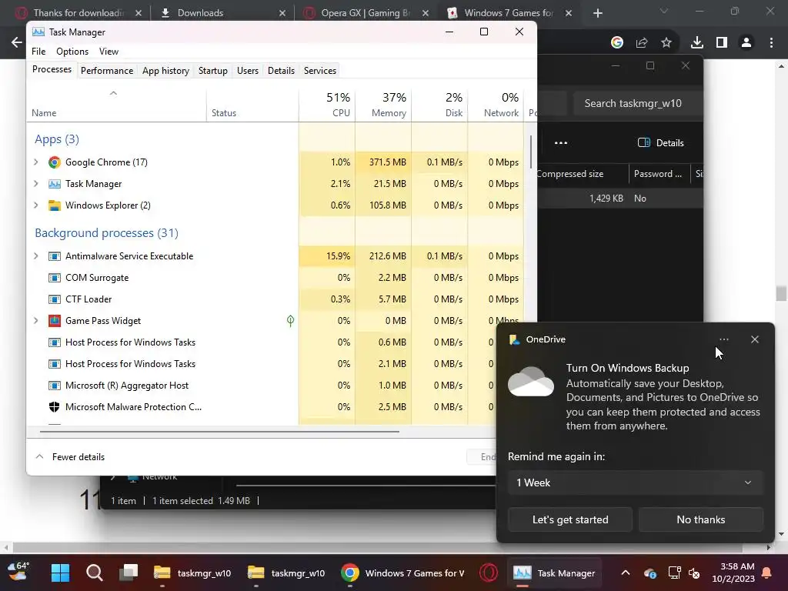Screen dimensions: 788x591
Task: Open the View menu in Task Manager
Action: (x=109, y=52)
